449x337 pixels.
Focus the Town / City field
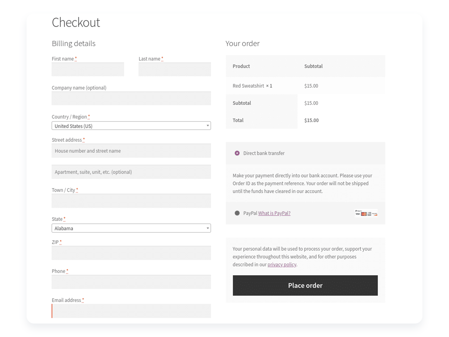pyautogui.click(x=131, y=201)
